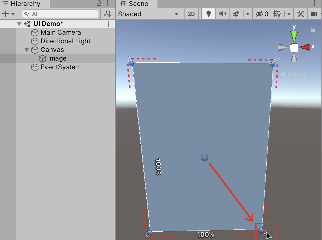Viewport: 322px width, 240px height.
Task: Open the scene tools wrench icon
Action: pos(300,14)
